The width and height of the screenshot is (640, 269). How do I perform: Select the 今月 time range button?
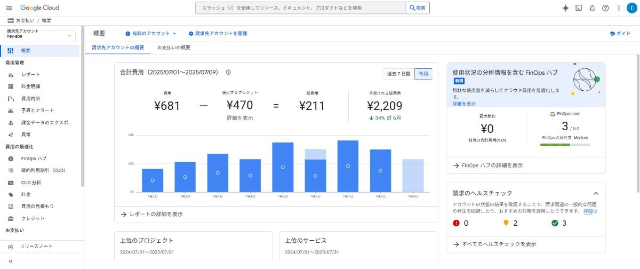pos(423,74)
